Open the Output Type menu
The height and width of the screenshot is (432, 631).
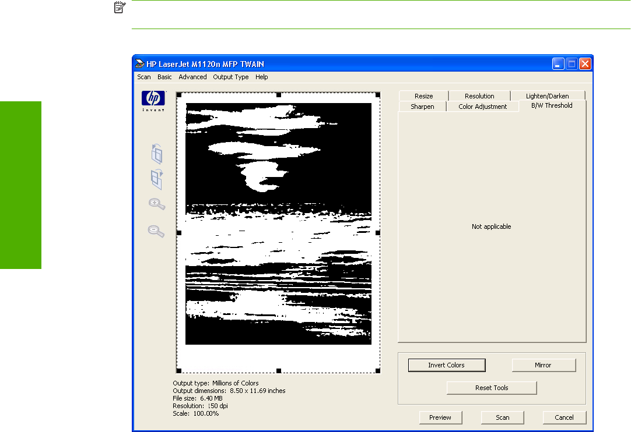(230, 77)
